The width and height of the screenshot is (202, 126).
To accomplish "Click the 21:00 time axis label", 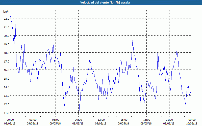I will point(169,120).
